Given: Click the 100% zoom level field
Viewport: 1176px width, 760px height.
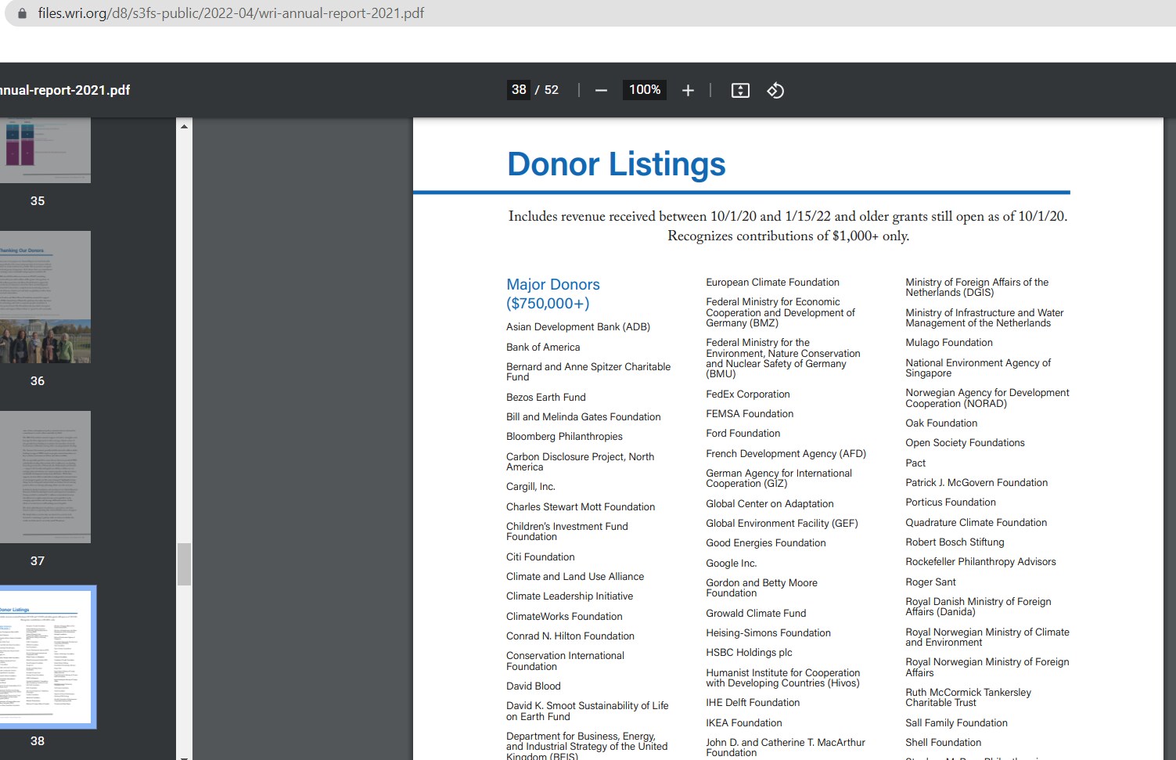Looking at the screenshot, I should (645, 90).
